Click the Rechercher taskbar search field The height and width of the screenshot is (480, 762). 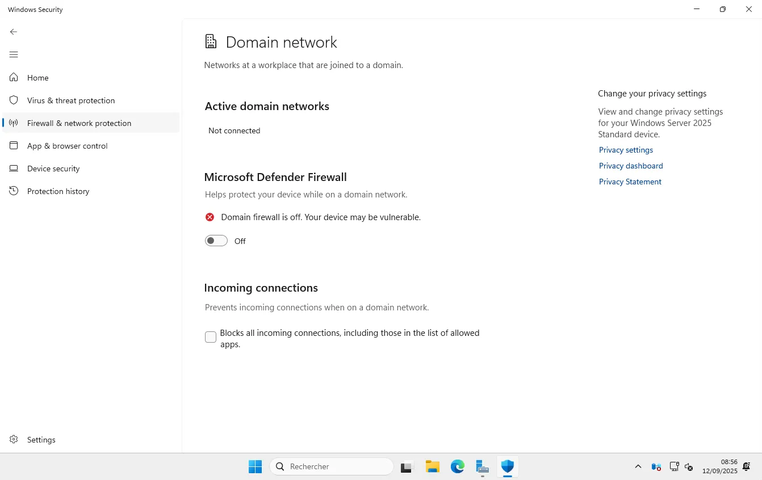tap(332, 466)
